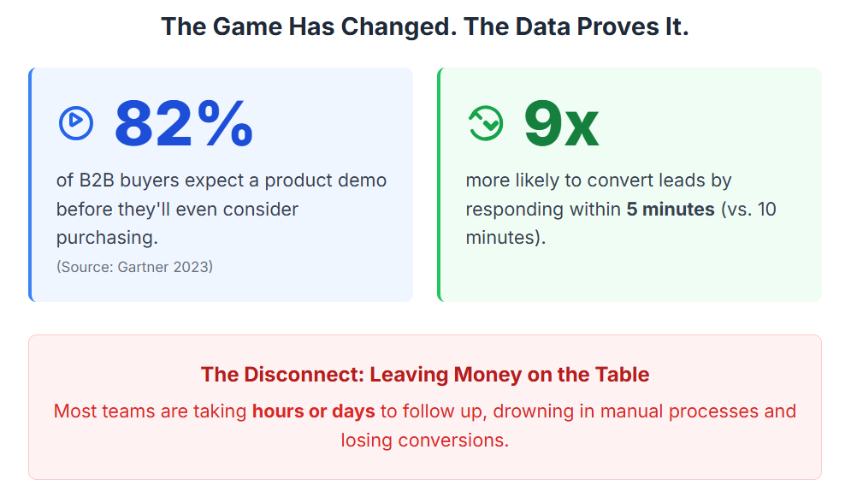Click the "more likely to convert leads" line
851x497 pixels.
pos(599,180)
